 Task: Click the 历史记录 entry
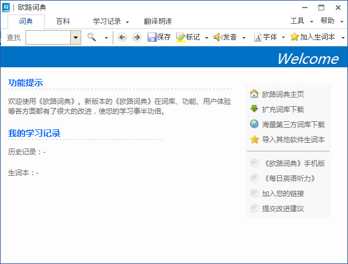(27, 152)
